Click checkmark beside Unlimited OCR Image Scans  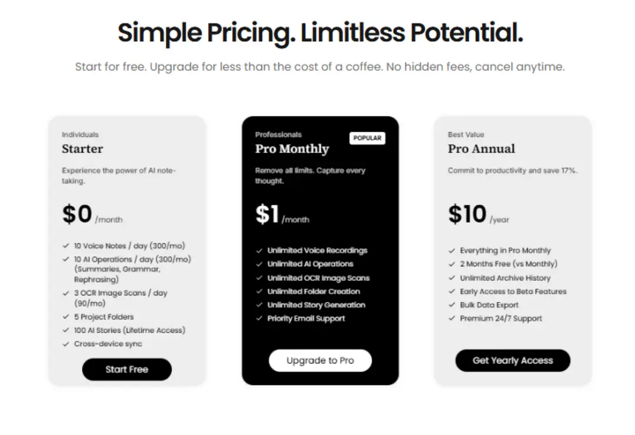(x=259, y=278)
